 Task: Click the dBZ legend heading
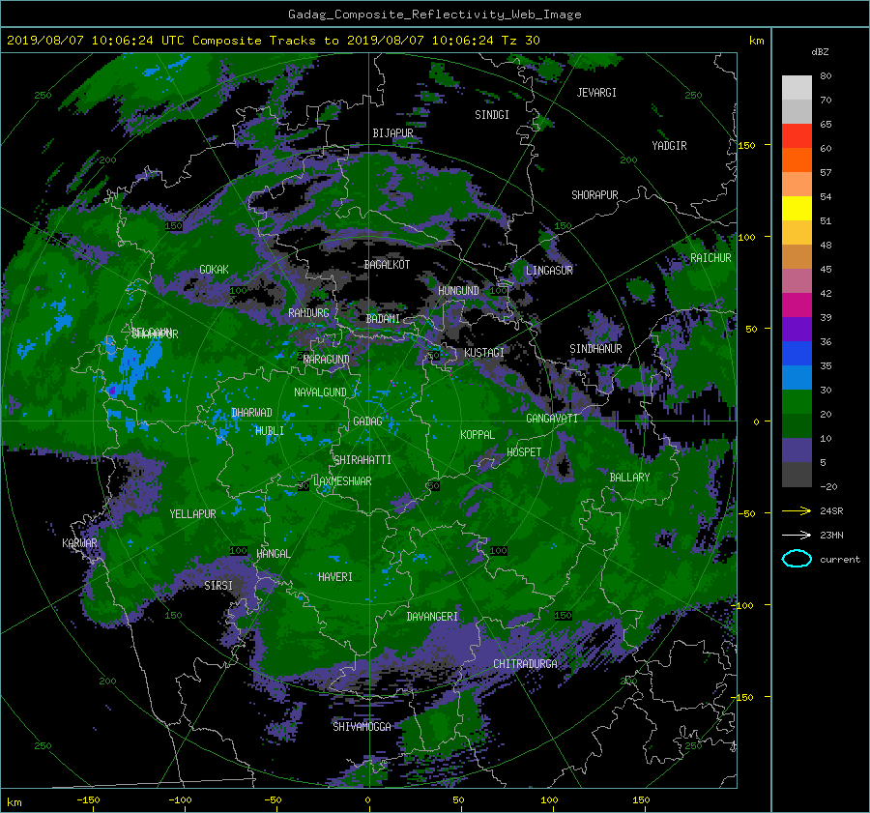[820, 52]
